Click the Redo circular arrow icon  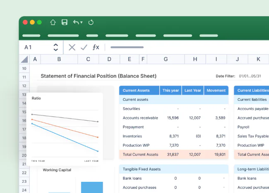click(x=91, y=22)
